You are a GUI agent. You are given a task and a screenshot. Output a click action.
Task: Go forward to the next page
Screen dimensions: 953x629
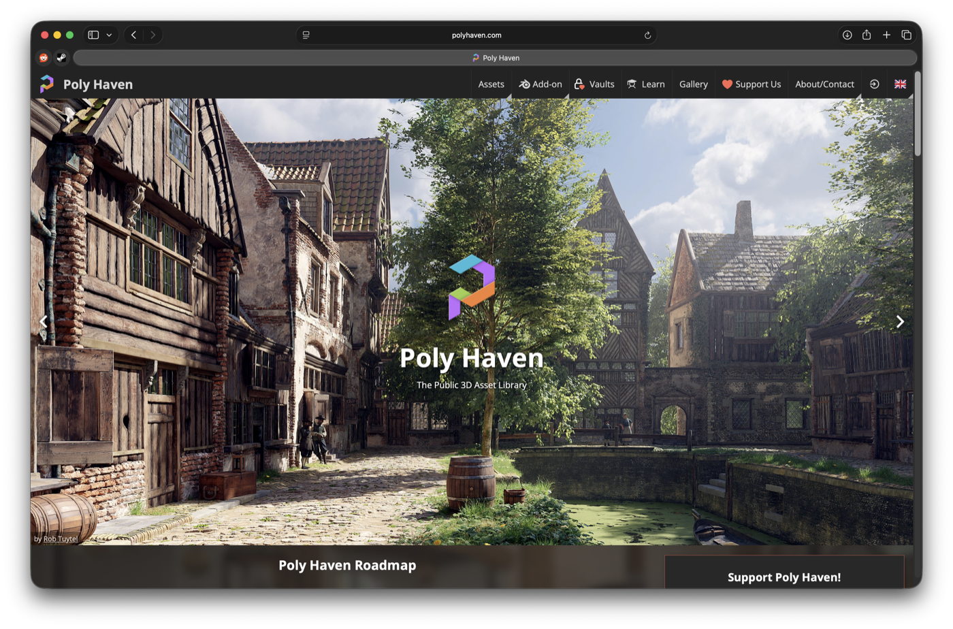153,35
